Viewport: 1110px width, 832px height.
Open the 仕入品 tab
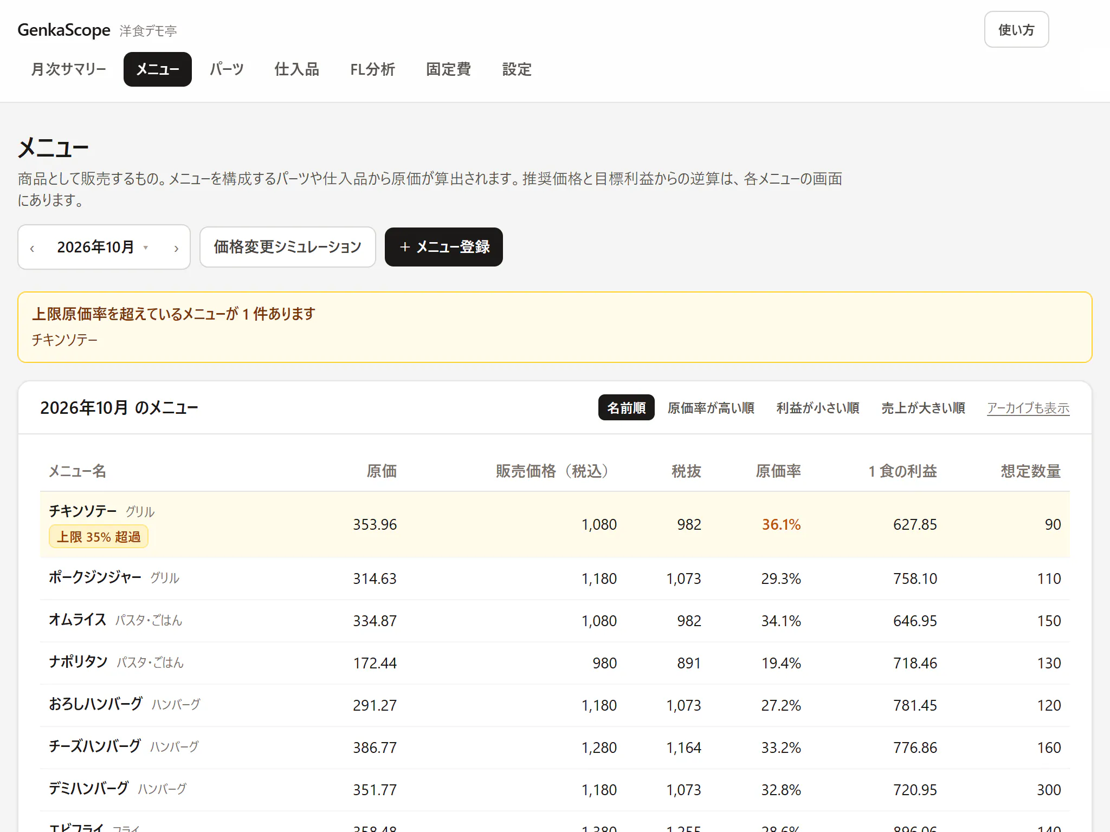(x=296, y=69)
